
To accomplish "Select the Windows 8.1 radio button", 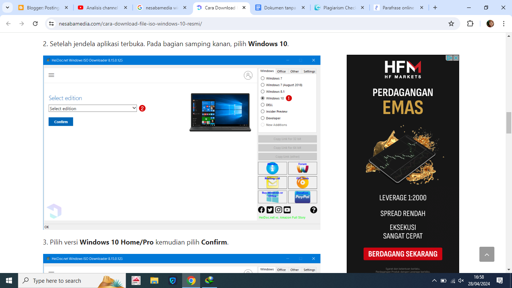I will [263, 91].
